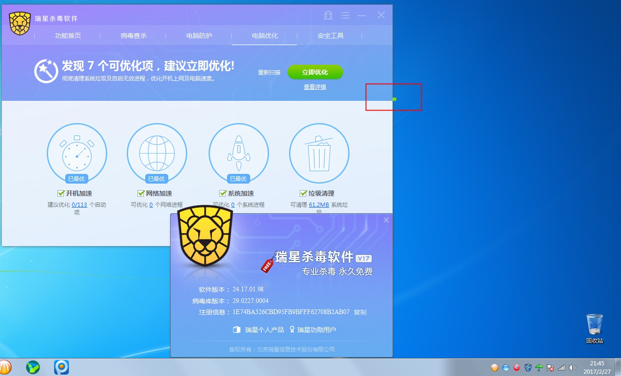Click the blue face tray icon

tap(506, 368)
